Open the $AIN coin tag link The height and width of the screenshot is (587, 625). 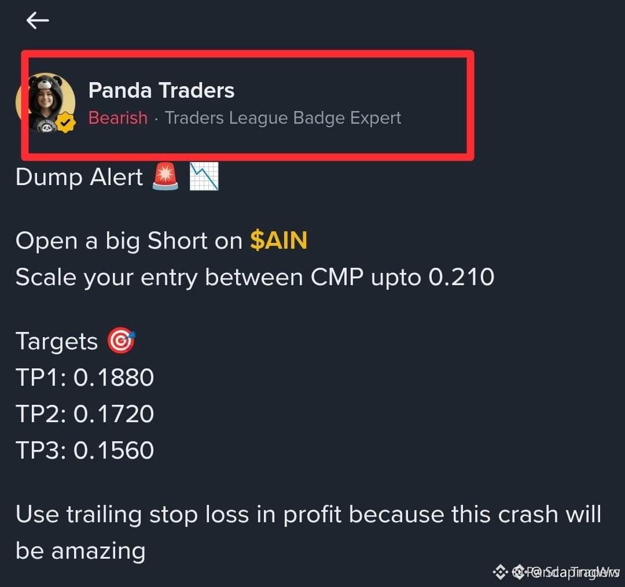pos(278,241)
